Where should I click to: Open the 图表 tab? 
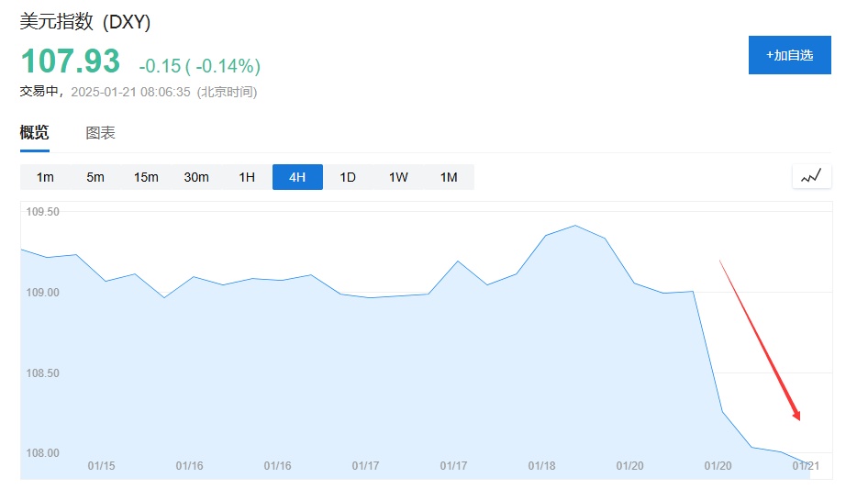click(x=100, y=133)
